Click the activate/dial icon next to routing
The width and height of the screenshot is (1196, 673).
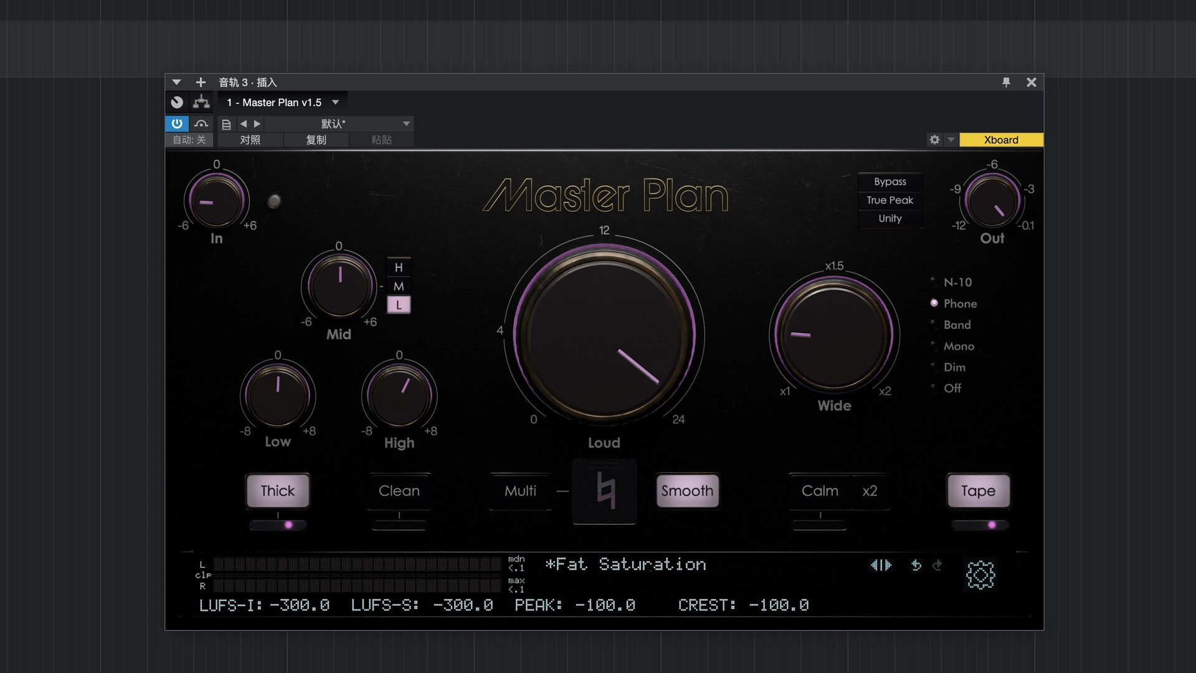pos(177,102)
